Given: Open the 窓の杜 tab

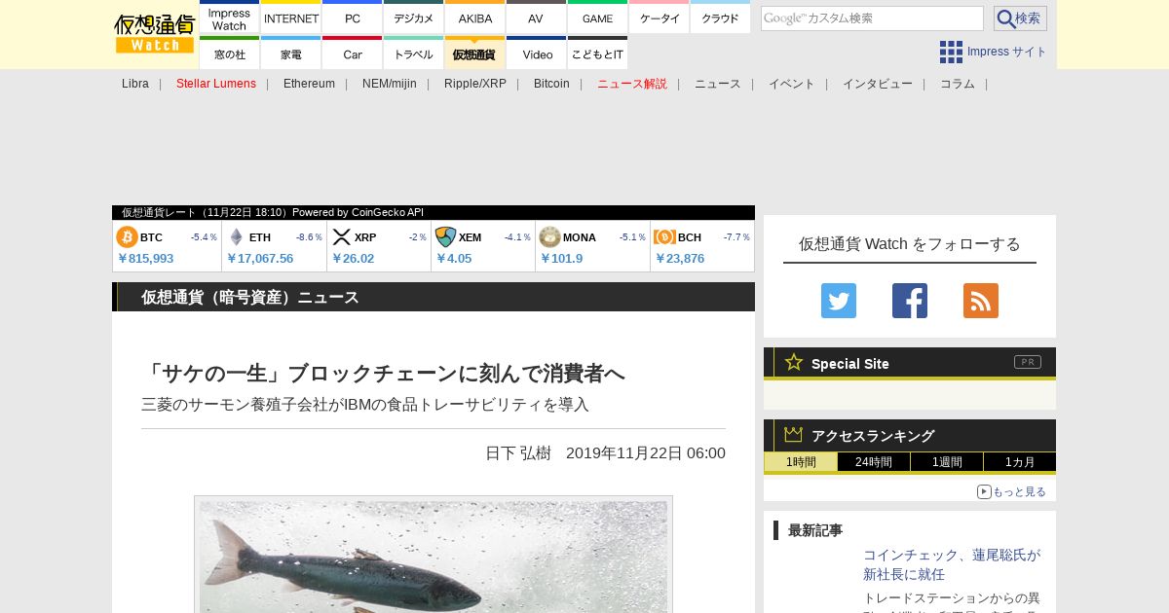Looking at the screenshot, I should click(229, 54).
